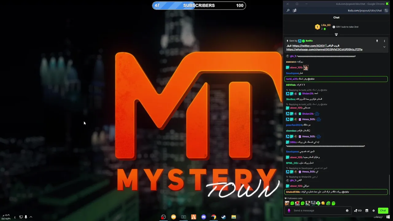Open channel points infinity icon
Image resolution: width=393 pixels, height=221 pixels.
358,211
